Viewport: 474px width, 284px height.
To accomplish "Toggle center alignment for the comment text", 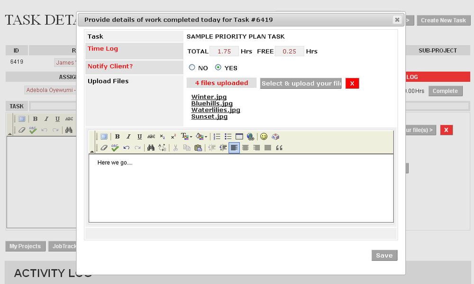I will click(x=246, y=147).
